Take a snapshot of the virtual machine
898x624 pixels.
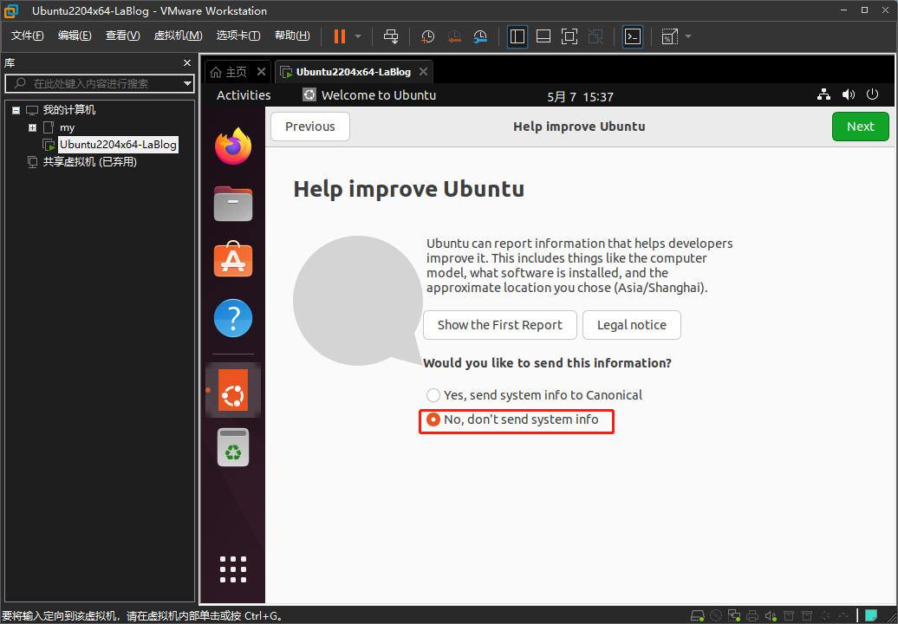427,36
